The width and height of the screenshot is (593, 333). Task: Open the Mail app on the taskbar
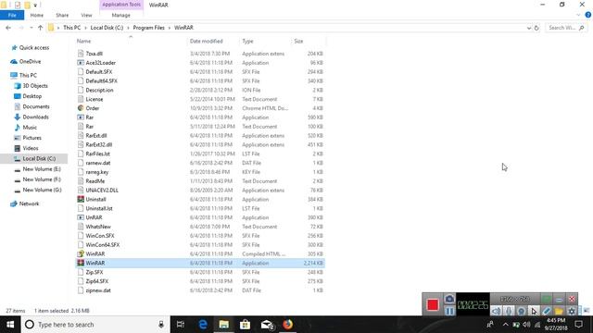click(267, 325)
